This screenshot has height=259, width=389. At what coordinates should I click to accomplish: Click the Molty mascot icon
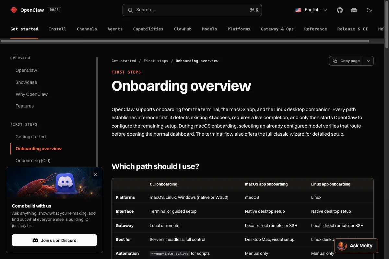(x=342, y=246)
